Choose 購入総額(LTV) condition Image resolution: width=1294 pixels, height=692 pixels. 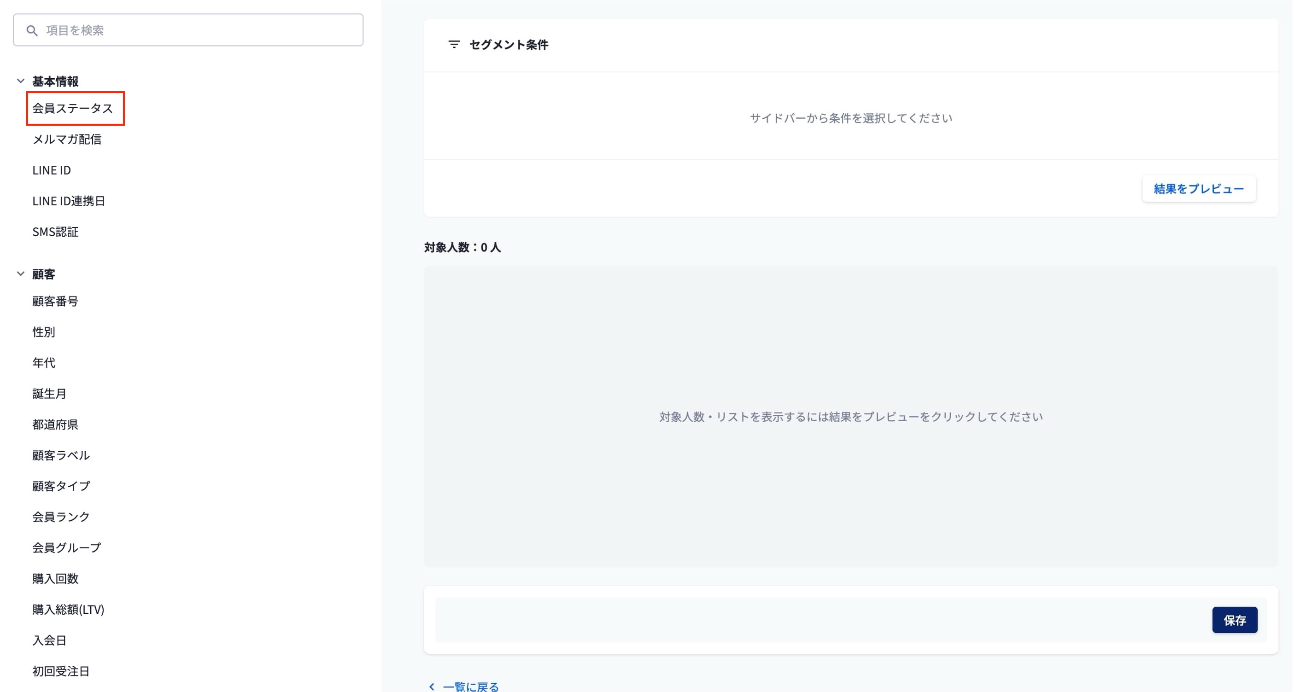pos(68,609)
